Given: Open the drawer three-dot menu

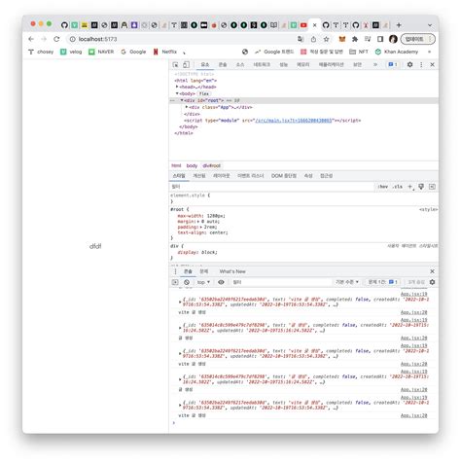Looking at the screenshot, I should click(175, 271).
